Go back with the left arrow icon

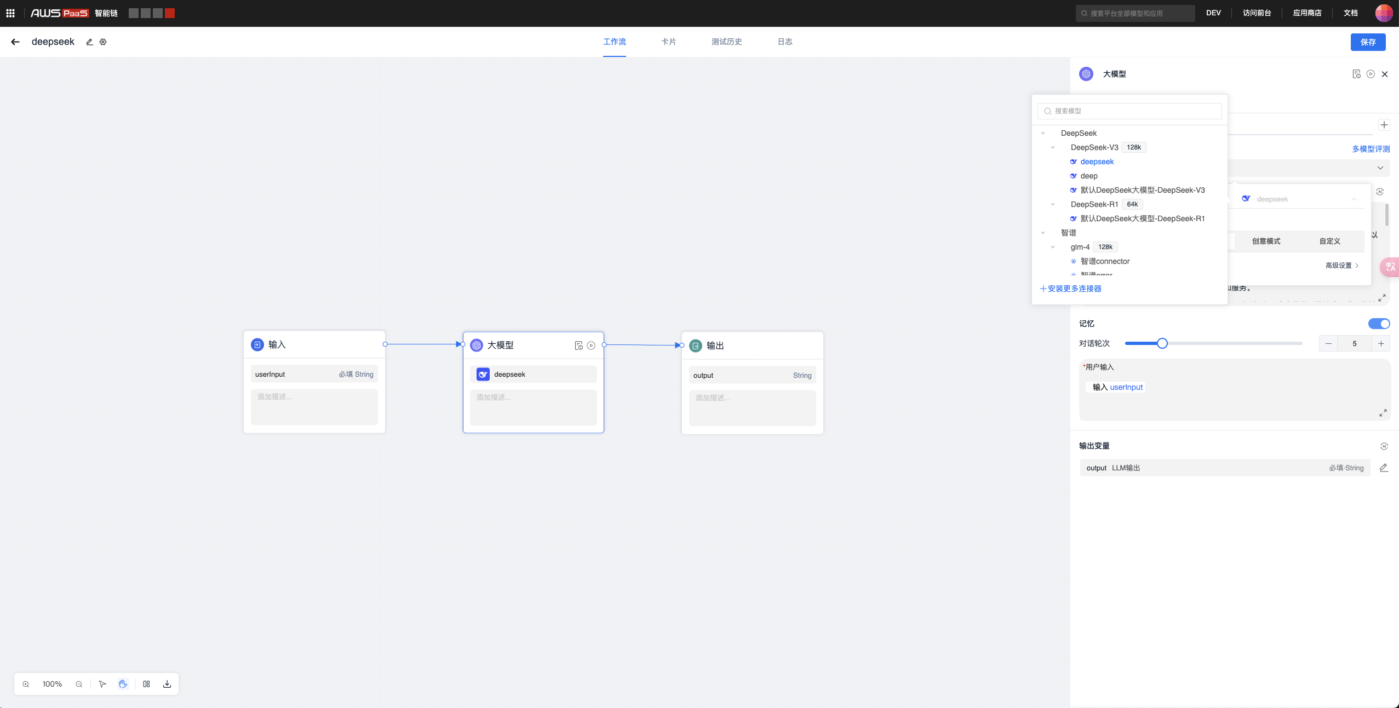click(x=15, y=42)
